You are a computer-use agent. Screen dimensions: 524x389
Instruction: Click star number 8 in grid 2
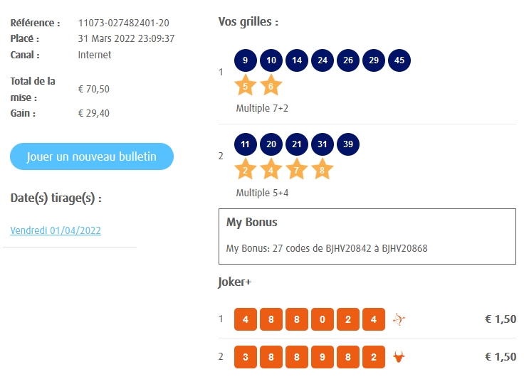tap(323, 170)
